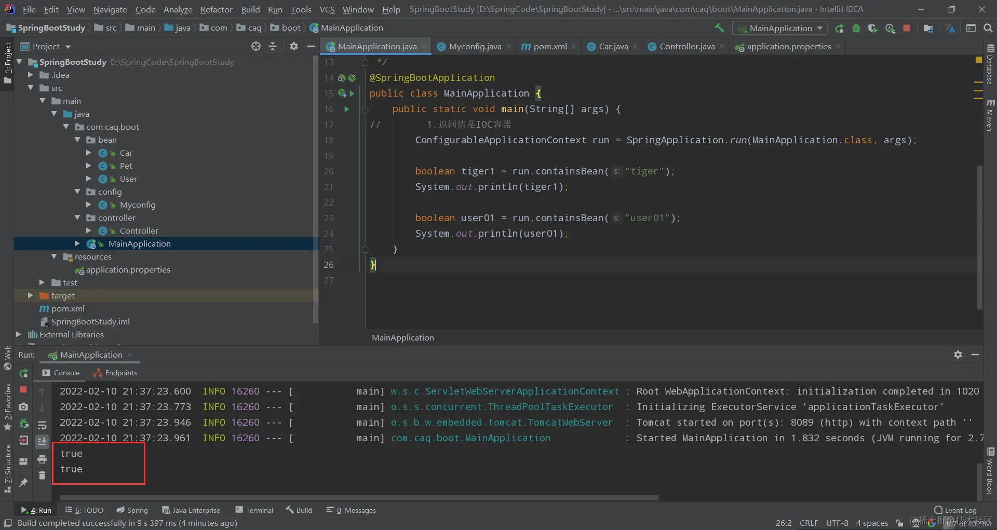The image size is (997, 530).
Task: Open the Terminal tool window button
Action: pyautogui.click(x=254, y=510)
